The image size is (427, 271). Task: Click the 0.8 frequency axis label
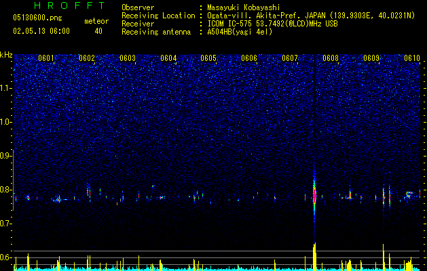[5, 190]
